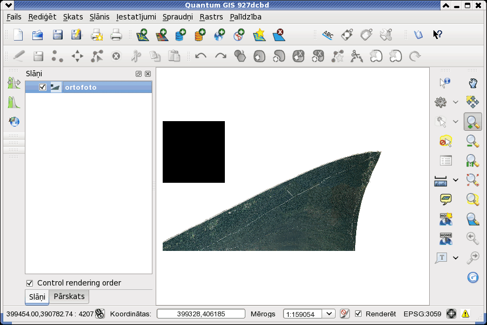Click the Koordinātas input field
Image resolution: width=487 pixels, height=325 pixels.
[201, 314]
